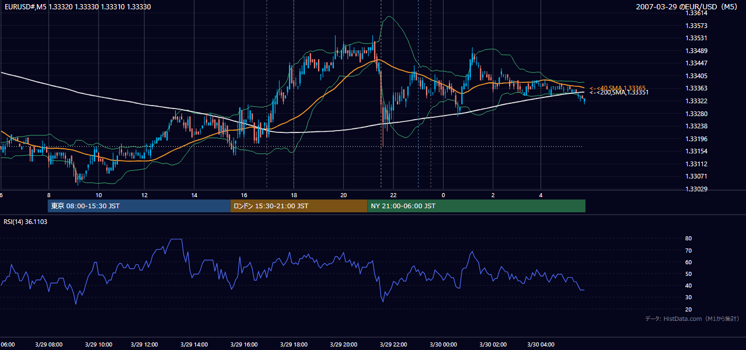Click the RSI scale value 80
This screenshot has height=350, width=746.
pyautogui.click(x=689, y=239)
